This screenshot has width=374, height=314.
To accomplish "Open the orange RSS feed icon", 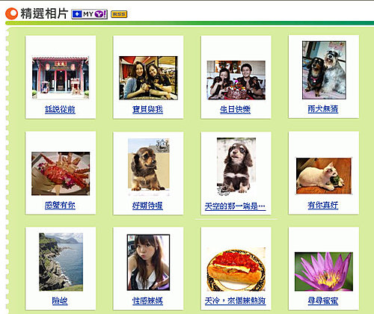I will [119, 14].
